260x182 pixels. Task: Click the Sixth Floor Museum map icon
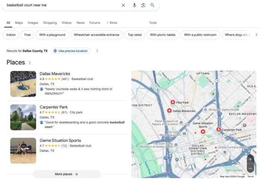coord(176,145)
